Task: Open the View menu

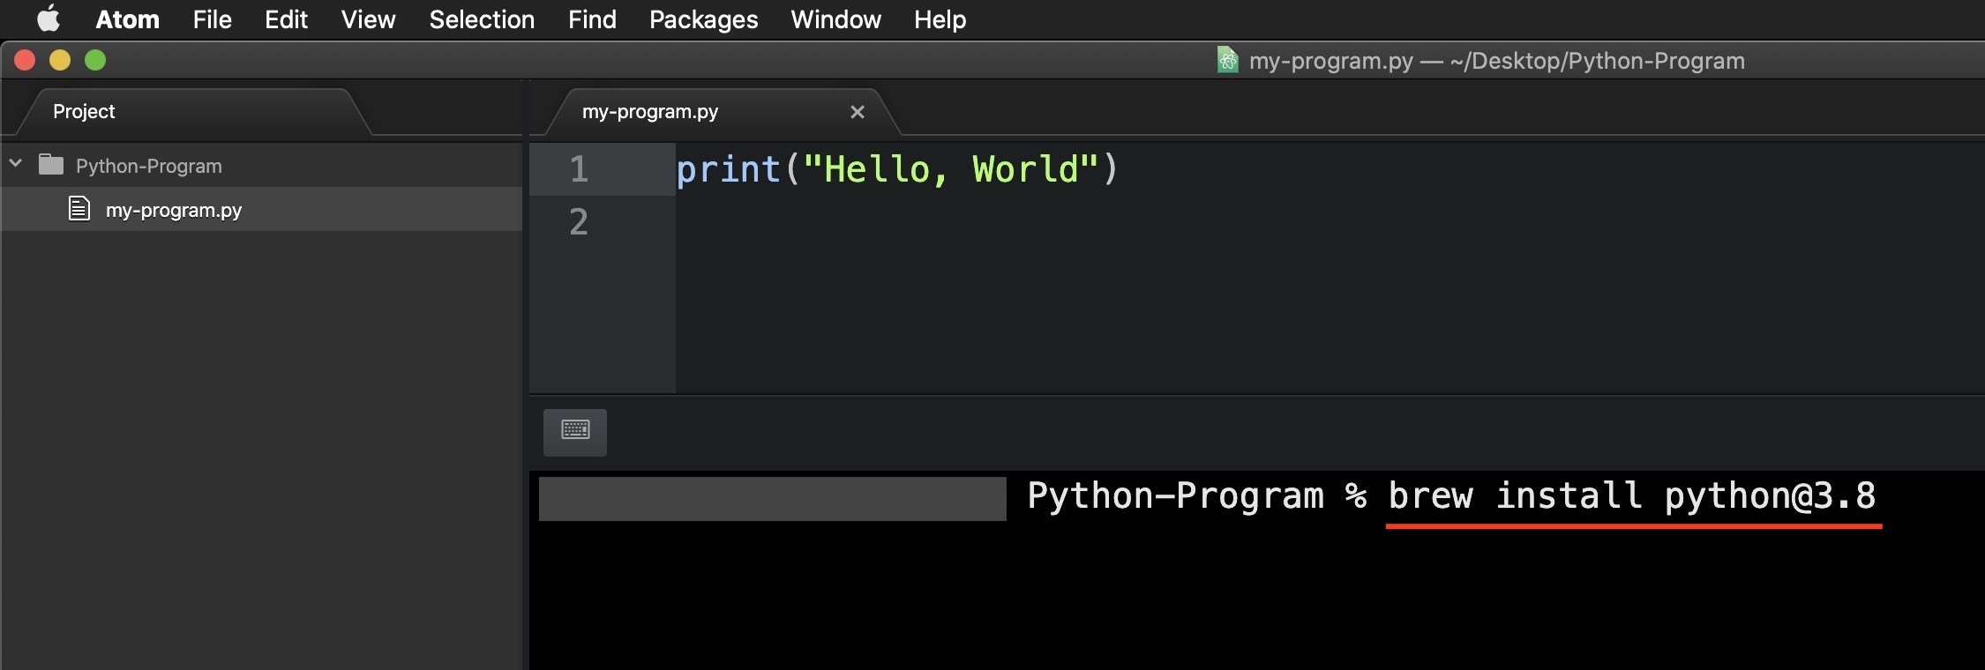Action: pos(368,19)
